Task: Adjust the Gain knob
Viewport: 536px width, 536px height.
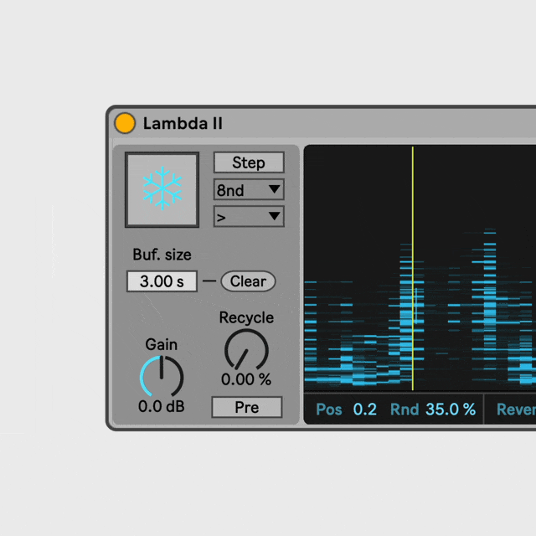Action: pyautogui.click(x=162, y=376)
